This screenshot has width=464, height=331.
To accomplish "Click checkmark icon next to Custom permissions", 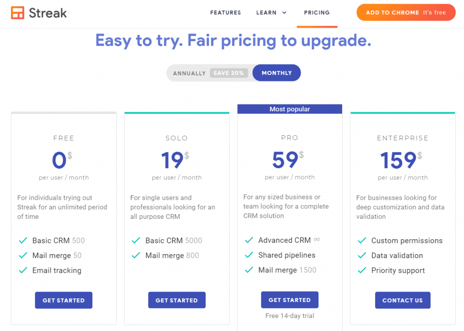I will 362,241.
